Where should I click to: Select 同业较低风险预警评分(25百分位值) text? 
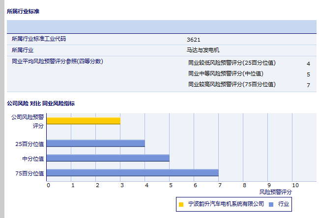click(232, 63)
